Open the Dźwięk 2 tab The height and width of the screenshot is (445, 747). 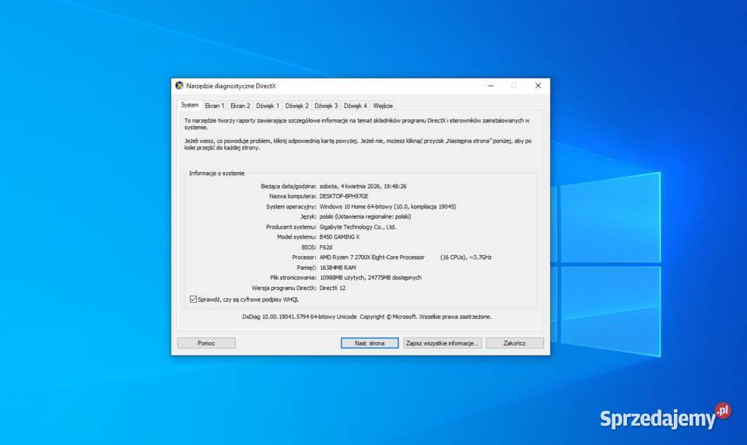click(296, 106)
